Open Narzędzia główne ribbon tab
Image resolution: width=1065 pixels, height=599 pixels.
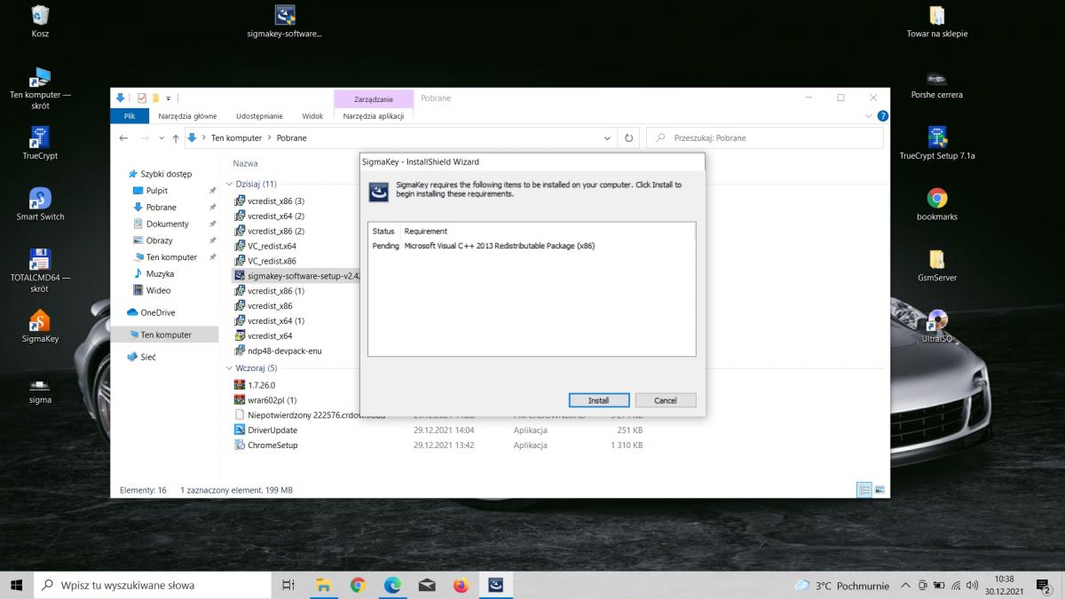[187, 115]
